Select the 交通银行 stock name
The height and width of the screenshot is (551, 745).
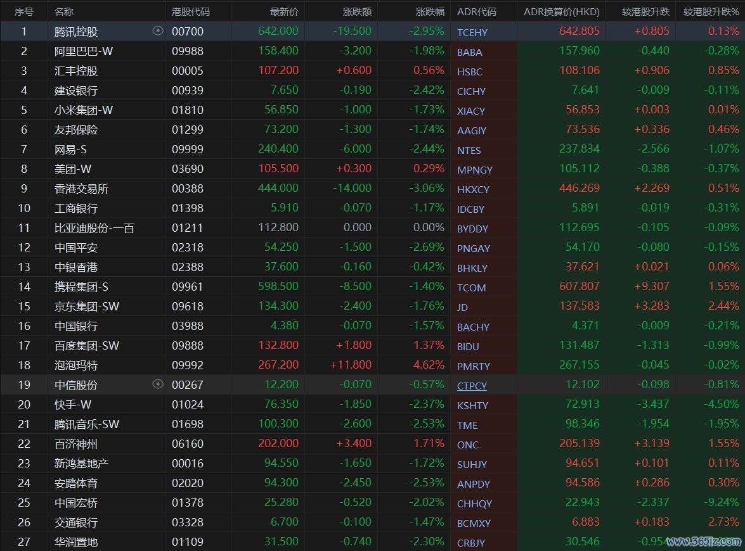tap(76, 522)
